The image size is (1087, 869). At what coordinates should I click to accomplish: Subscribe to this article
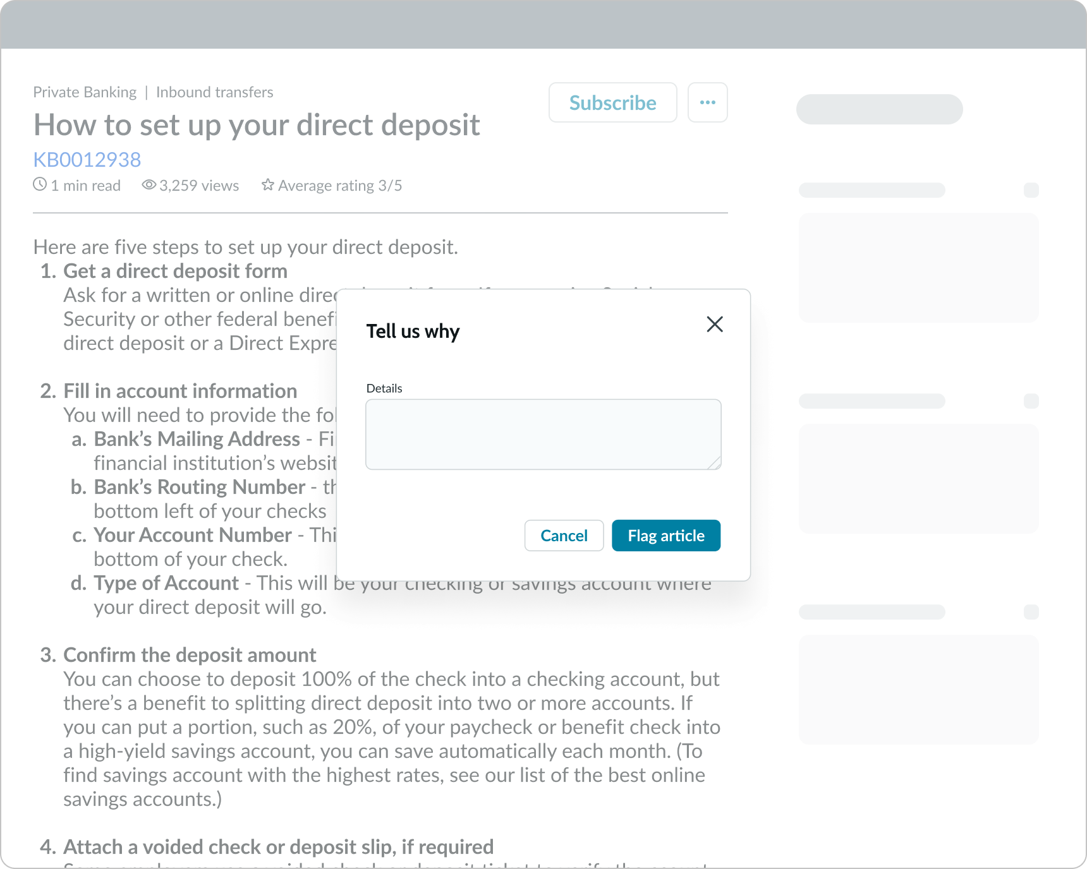[612, 102]
